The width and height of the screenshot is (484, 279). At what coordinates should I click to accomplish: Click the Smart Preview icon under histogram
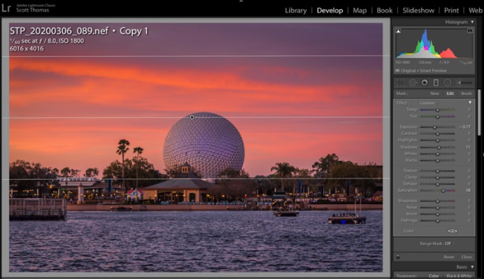click(397, 71)
